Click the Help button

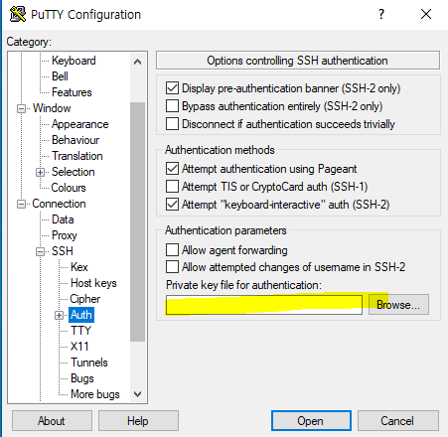[x=138, y=421]
